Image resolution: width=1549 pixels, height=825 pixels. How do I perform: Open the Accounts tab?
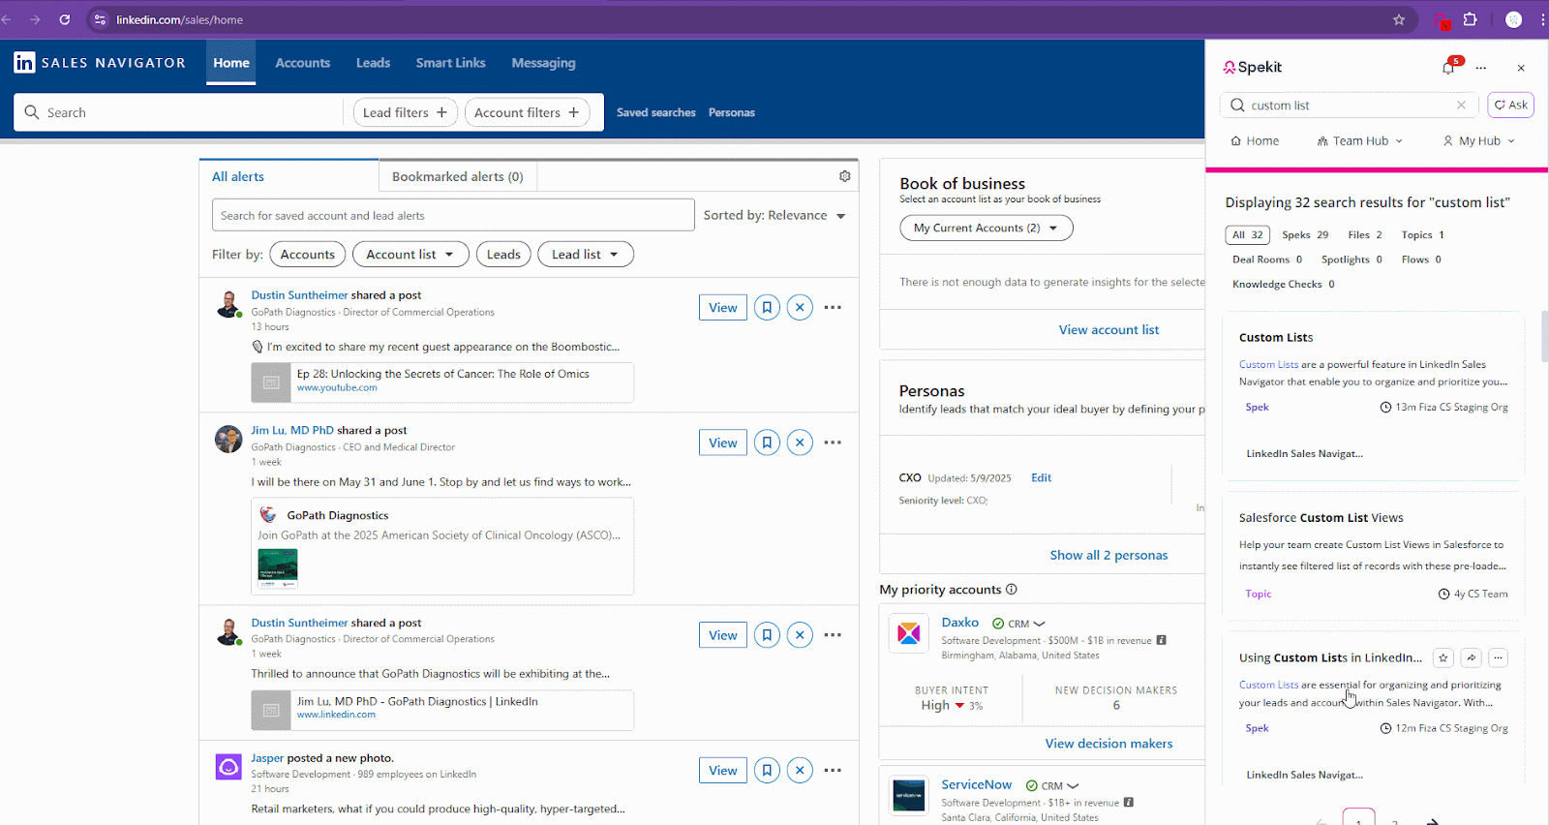[x=303, y=63]
